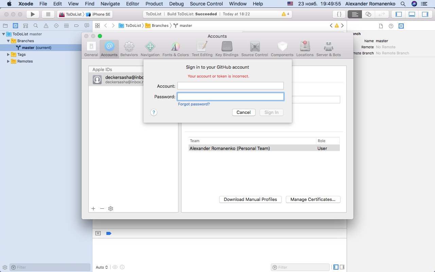Expand the Remotes group
The height and width of the screenshot is (272, 435).
click(8, 61)
